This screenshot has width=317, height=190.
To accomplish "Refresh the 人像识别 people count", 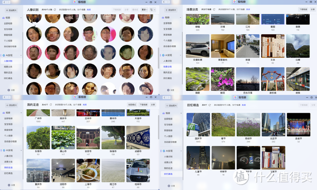I will click(55, 10).
